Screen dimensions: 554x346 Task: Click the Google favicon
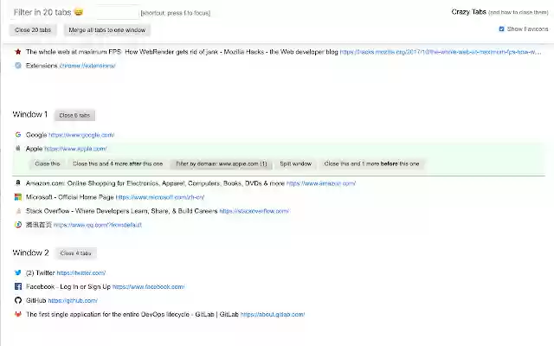tap(17, 135)
